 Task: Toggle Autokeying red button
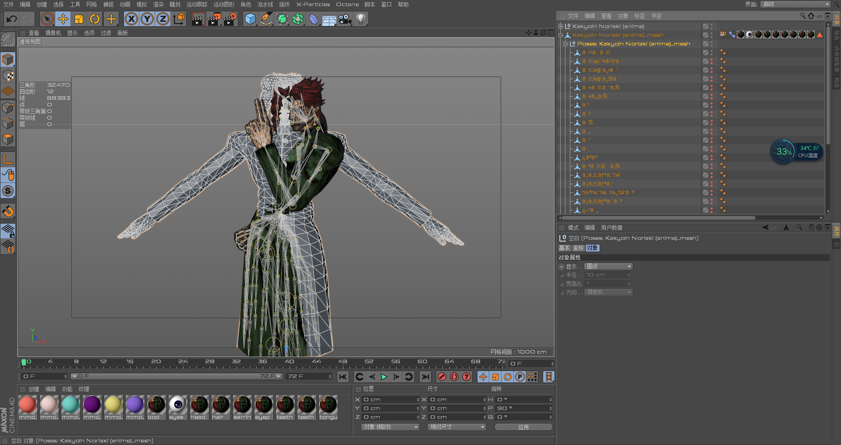(454, 377)
